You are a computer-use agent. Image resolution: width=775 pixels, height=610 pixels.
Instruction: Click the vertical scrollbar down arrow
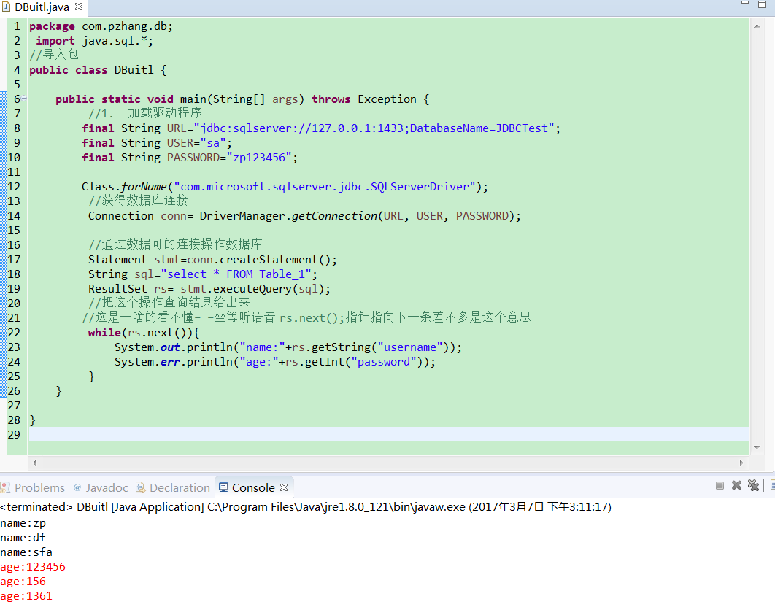(757, 447)
